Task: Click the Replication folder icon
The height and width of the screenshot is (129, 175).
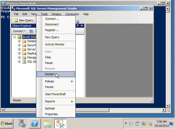Action: tap(24, 54)
